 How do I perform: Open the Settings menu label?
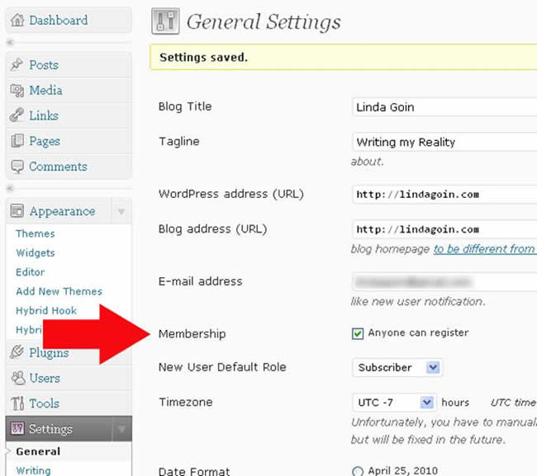[50, 429]
